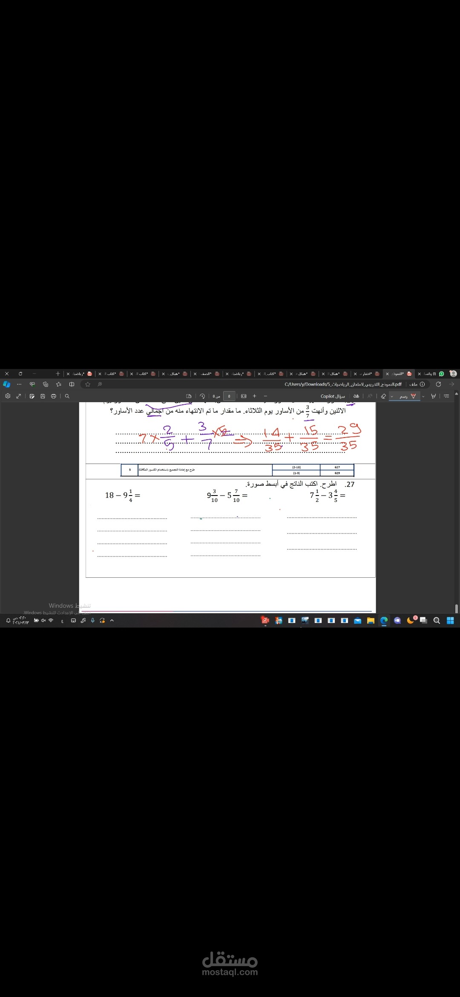Click the Ask Copilot button
The height and width of the screenshot is (997, 460).
[x=333, y=396]
